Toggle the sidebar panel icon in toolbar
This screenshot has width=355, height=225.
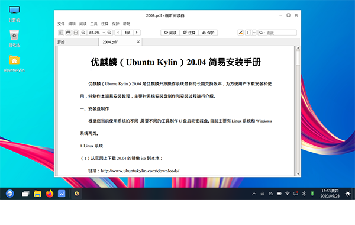pyautogui.click(x=61, y=33)
